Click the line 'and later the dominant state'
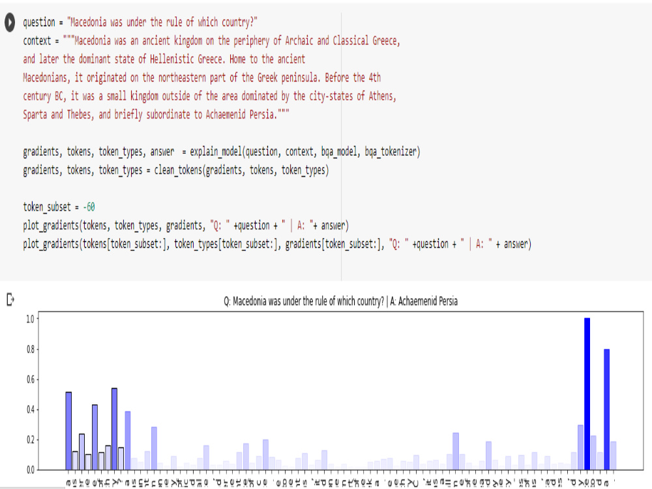 pyautogui.click(x=164, y=59)
